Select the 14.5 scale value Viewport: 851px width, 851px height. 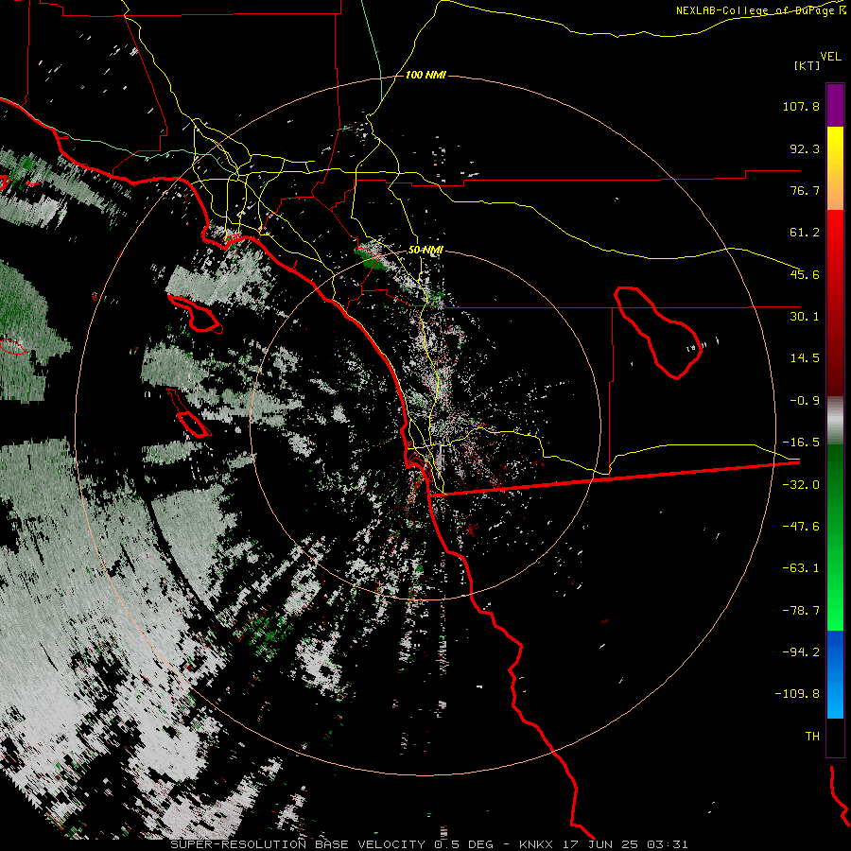point(805,358)
